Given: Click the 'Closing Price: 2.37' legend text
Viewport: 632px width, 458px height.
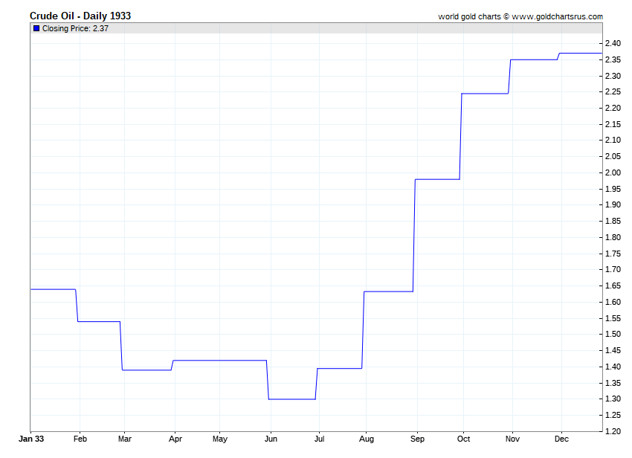Looking at the screenshot, I should (75, 28).
